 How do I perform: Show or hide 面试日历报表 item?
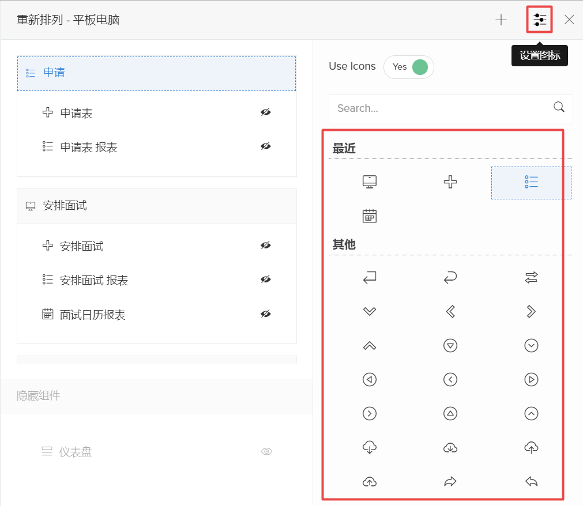click(x=265, y=314)
